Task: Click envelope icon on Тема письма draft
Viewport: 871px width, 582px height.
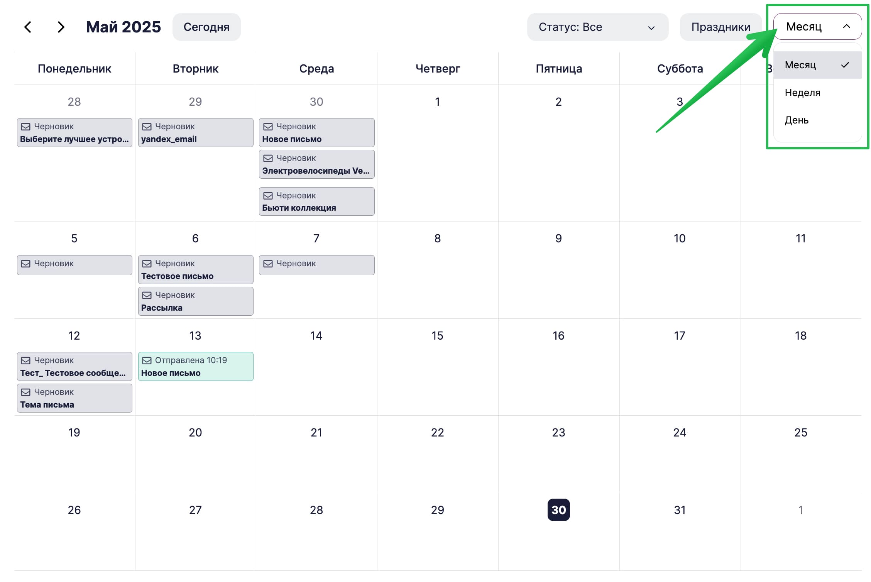Action: coord(25,392)
